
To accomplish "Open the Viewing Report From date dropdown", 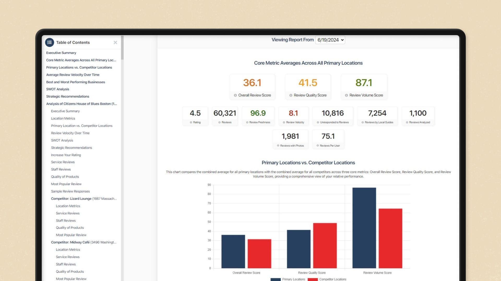I will click(330, 40).
